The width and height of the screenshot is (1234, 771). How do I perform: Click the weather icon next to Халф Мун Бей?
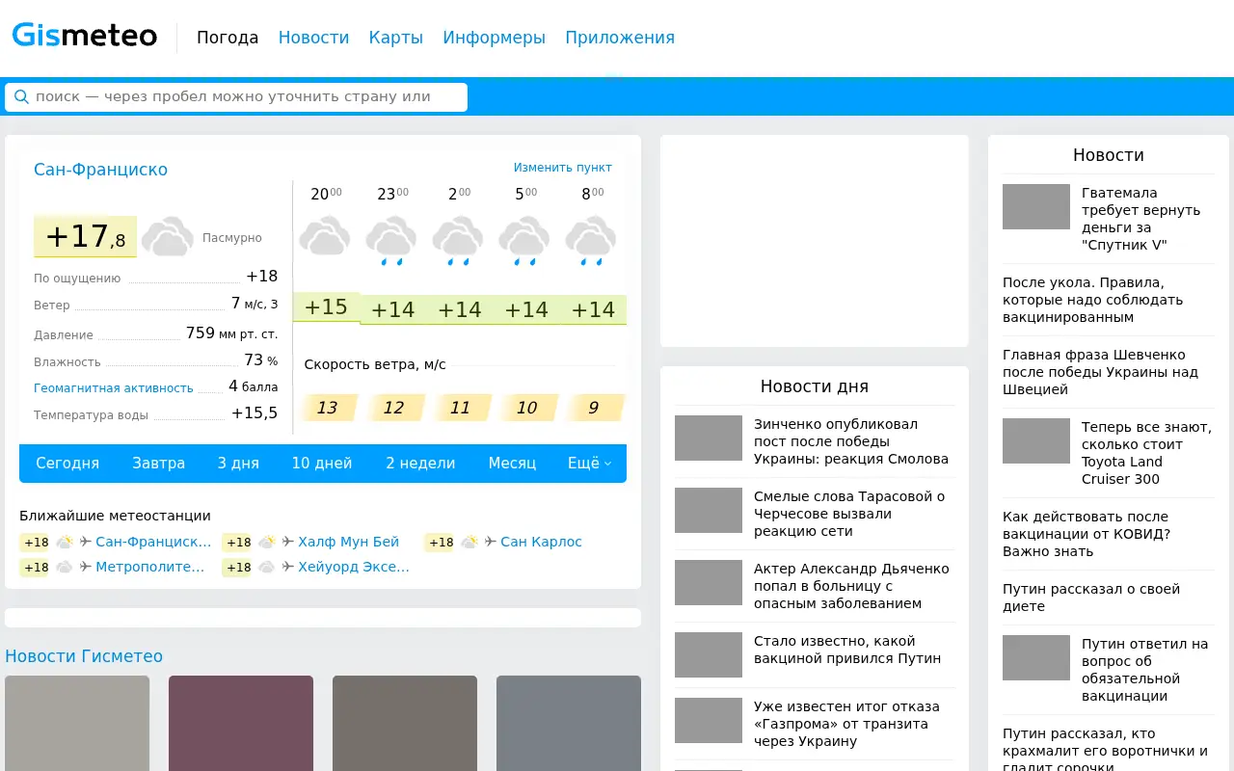[x=267, y=542]
